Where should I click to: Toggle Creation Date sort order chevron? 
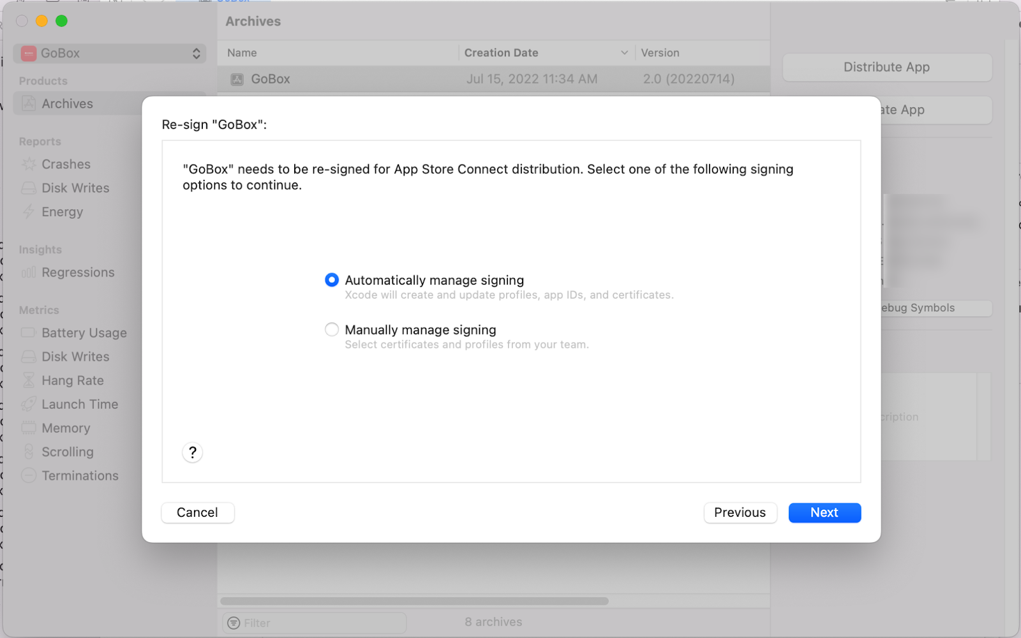tap(624, 53)
